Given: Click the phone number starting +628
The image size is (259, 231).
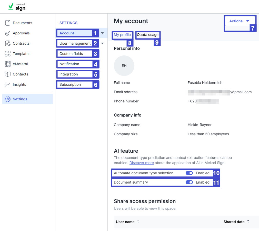Looking at the screenshot, I should coord(203,101).
